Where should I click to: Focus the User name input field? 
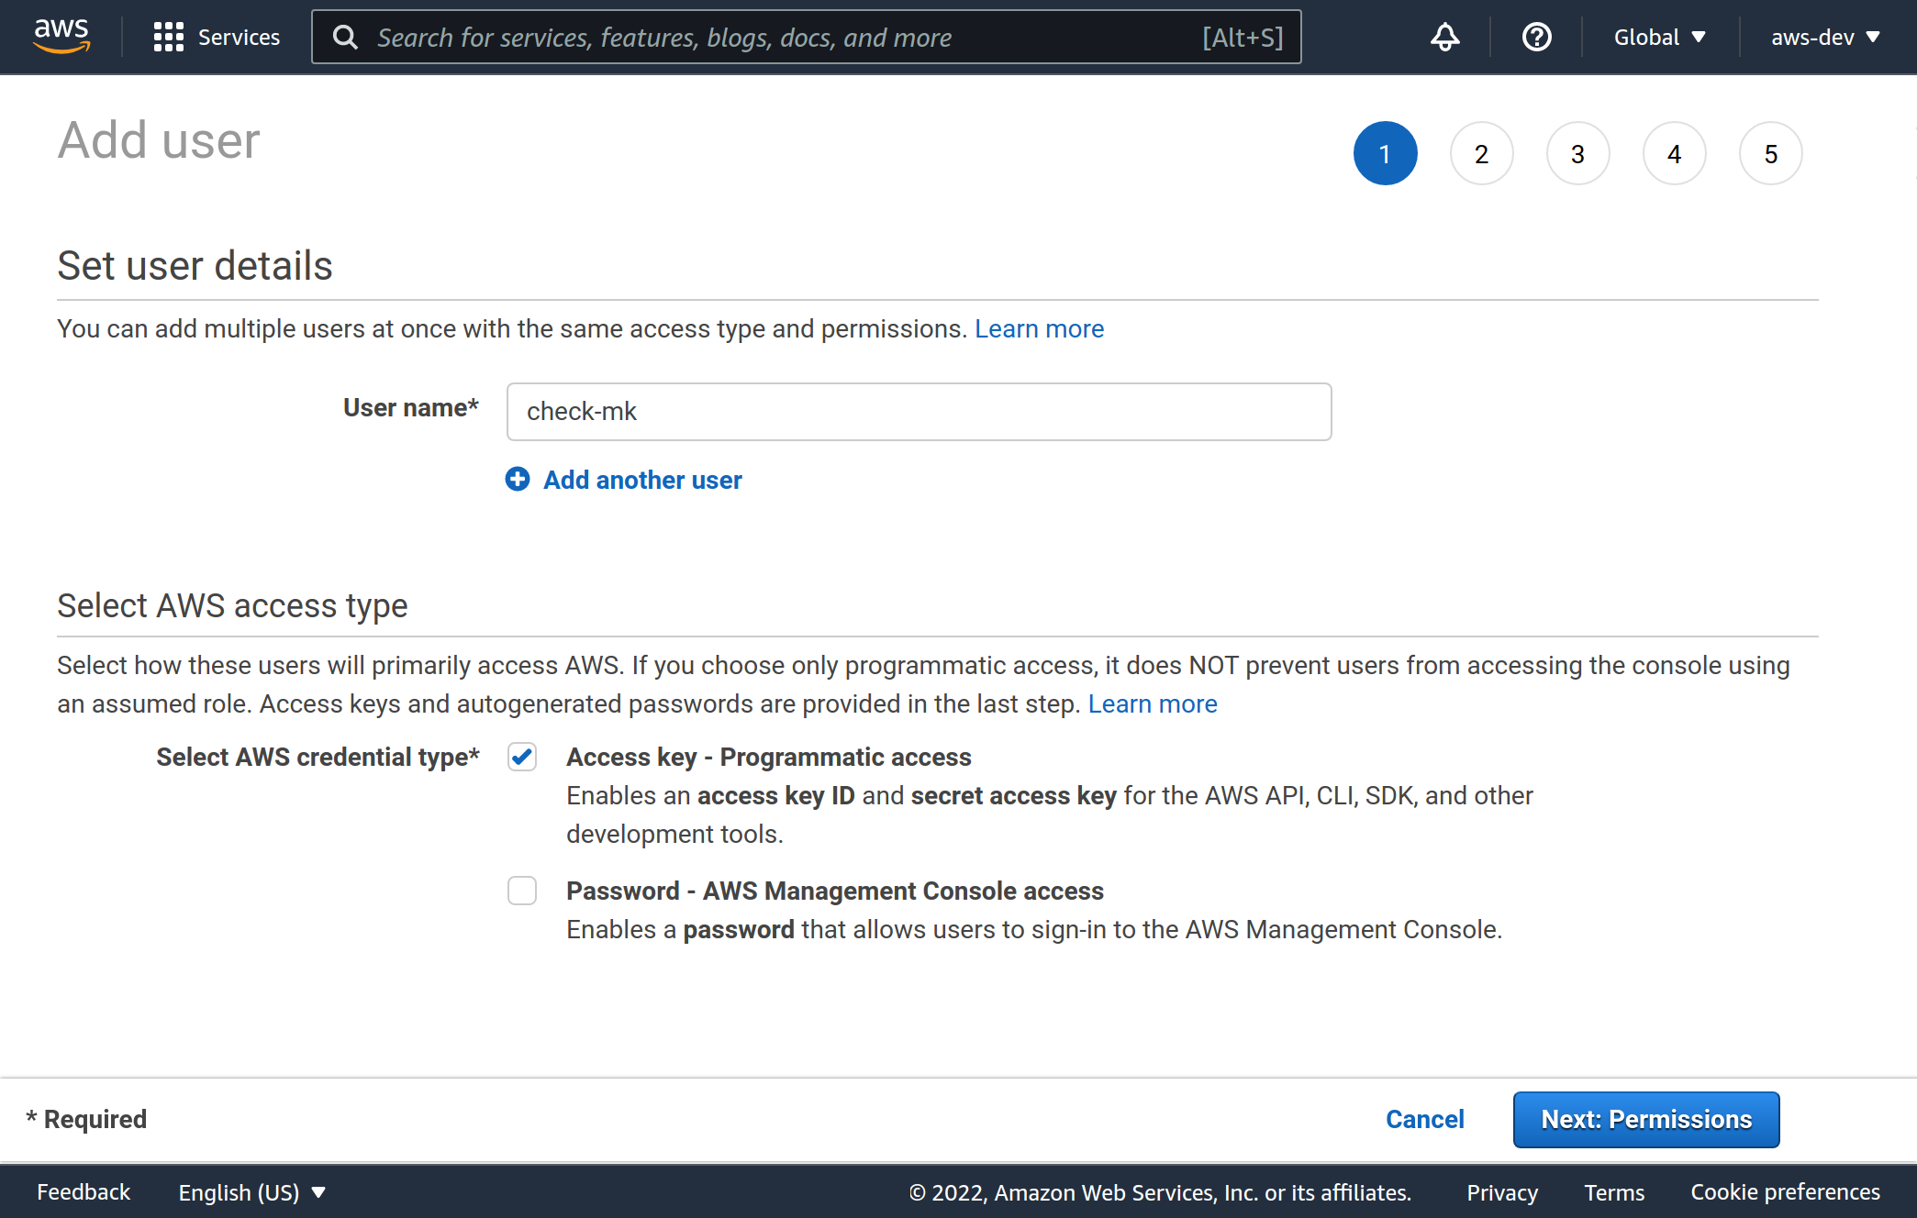click(919, 412)
